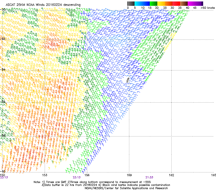Click the '162' longitude label
The image size is (216, 190).
click(171, 175)
